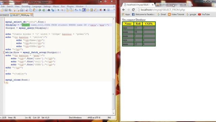Click the browser address bar URL
Image resolution: width=216 pixels, height=122 pixels.
[163, 10]
